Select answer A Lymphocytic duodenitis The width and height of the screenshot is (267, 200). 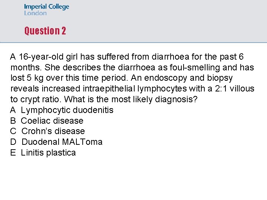tap(67, 110)
